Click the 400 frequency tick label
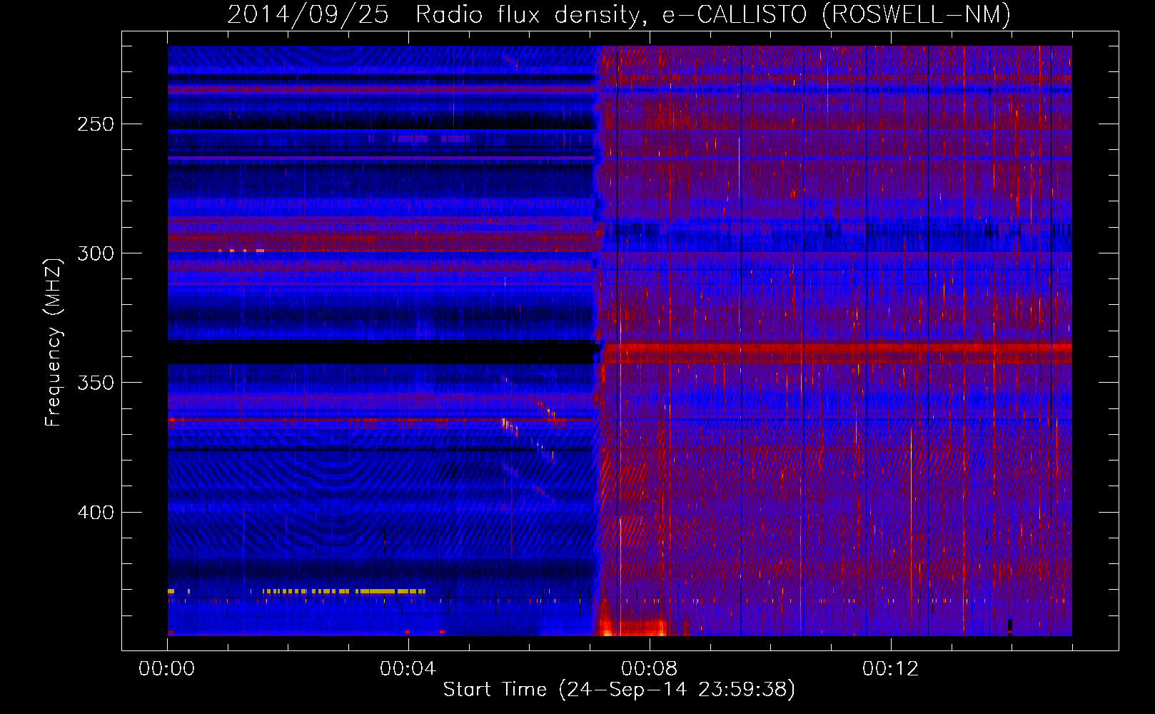 (96, 513)
